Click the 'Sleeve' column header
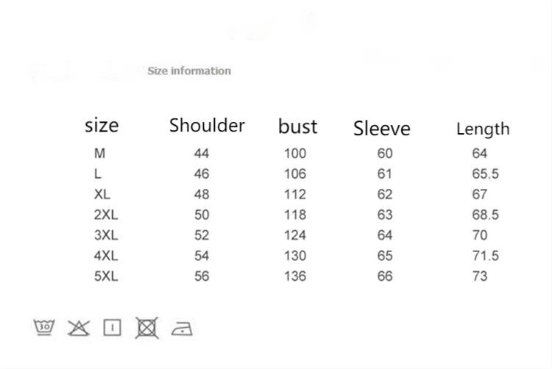552x369 pixels. coord(381,129)
